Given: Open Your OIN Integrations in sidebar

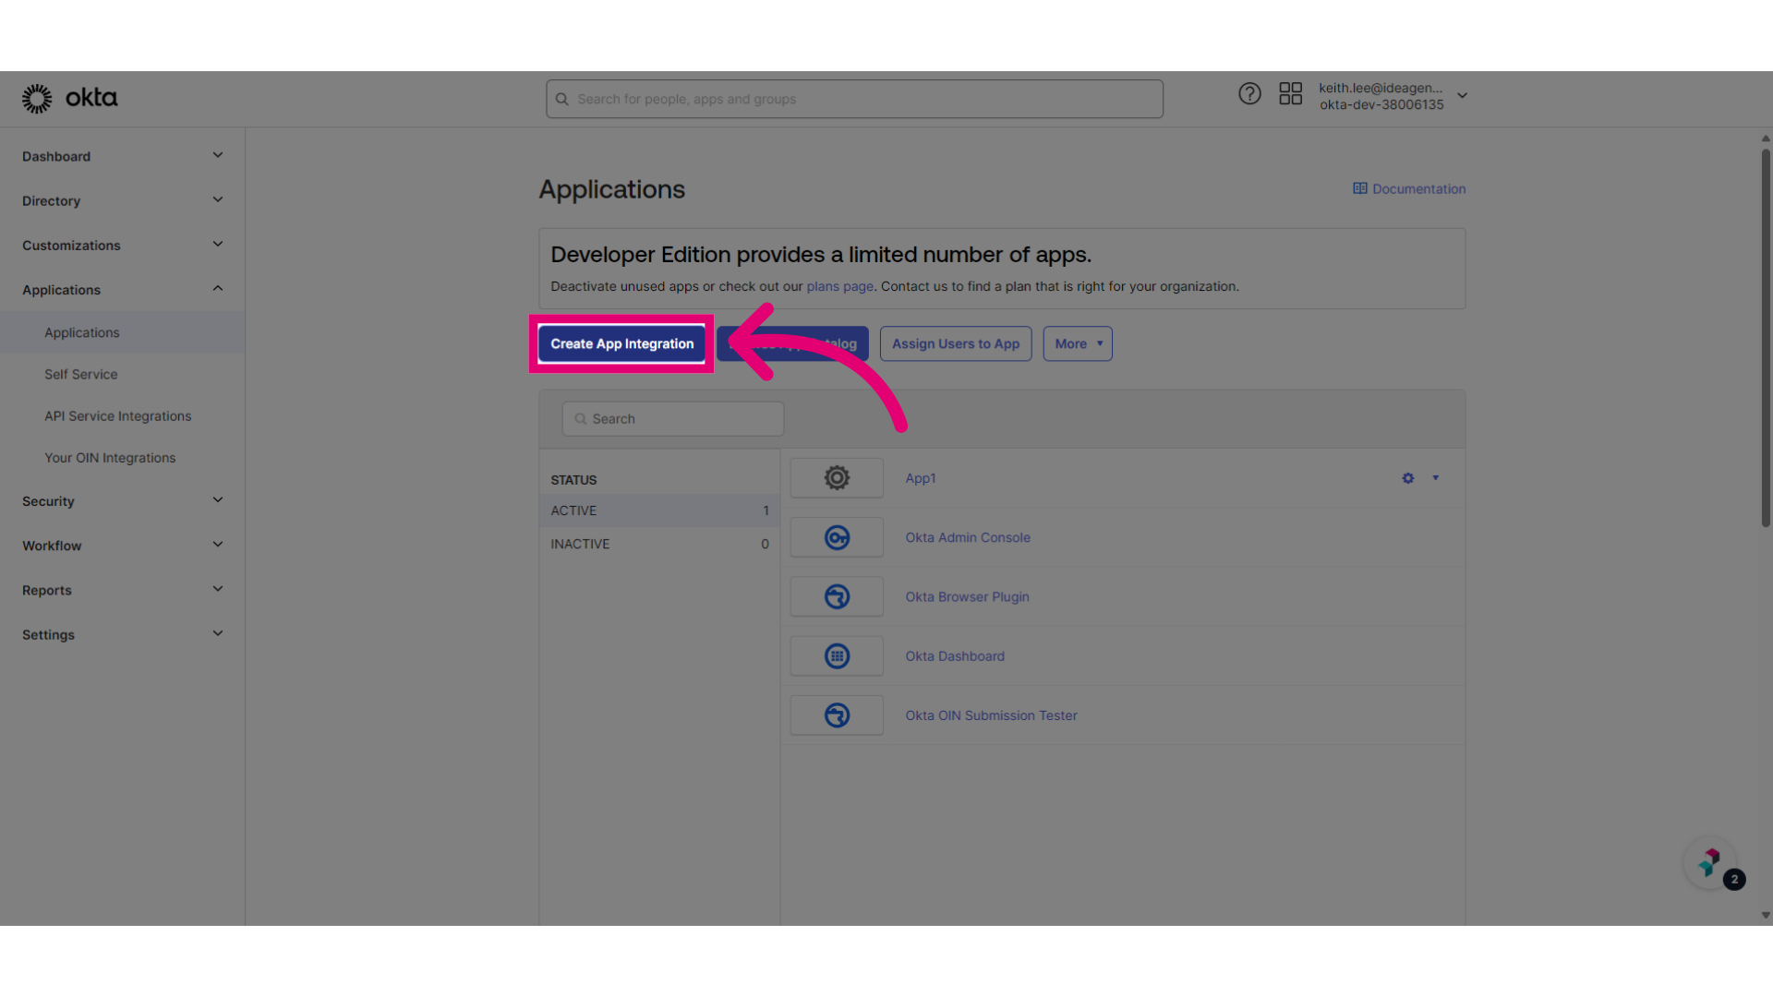Looking at the screenshot, I should click(110, 458).
